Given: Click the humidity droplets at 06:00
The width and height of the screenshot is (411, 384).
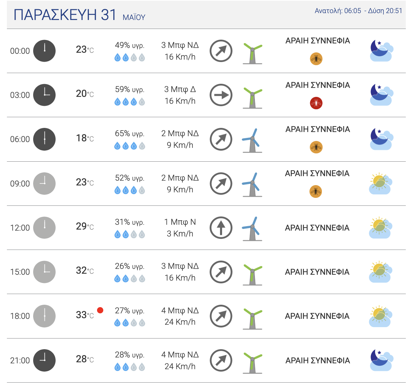Looking at the screenshot, I should 130,146.
